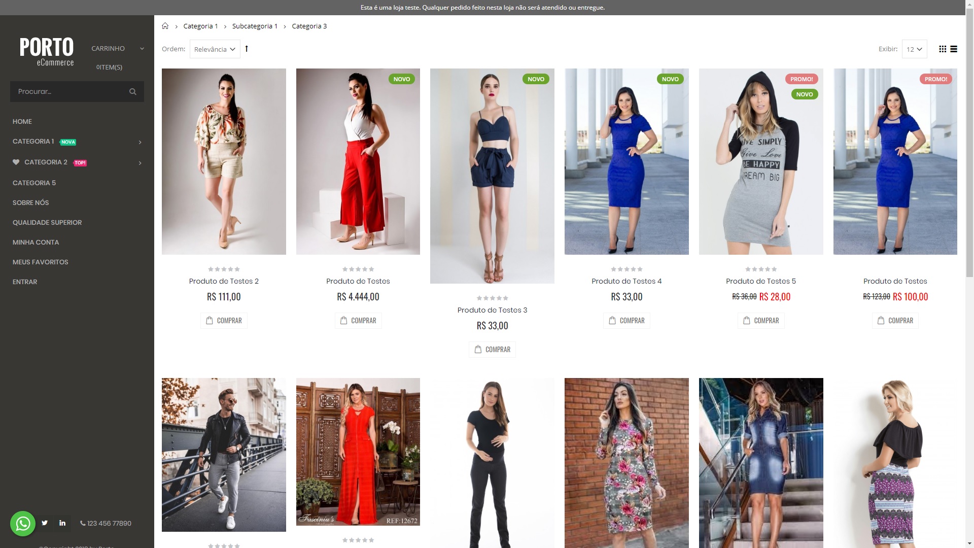Click Comprar for R$ 100,00 product
The image size is (974, 548).
(x=895, y=321)
